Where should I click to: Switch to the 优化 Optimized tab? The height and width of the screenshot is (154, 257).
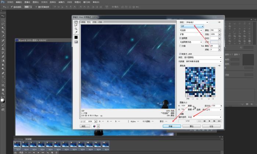coord(89,22)
